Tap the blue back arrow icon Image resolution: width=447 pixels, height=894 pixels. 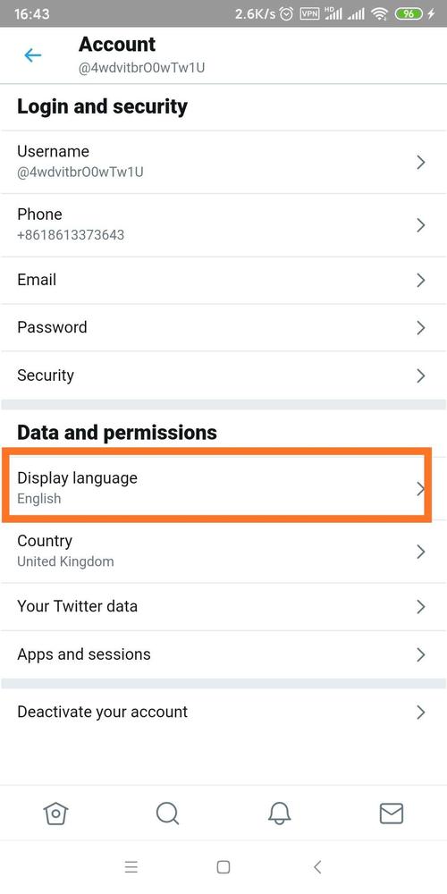click(x=32, y=55)
